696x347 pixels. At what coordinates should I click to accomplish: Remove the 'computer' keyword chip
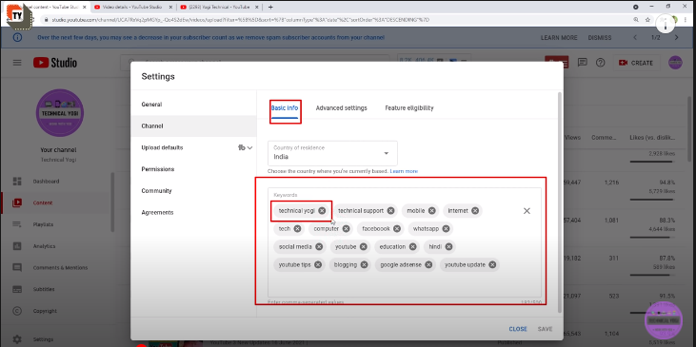point(347,229)
